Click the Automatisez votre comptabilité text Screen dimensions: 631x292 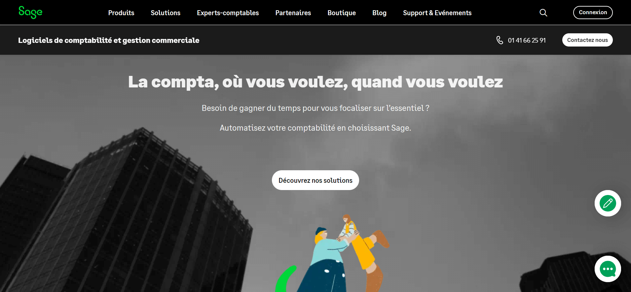[315, 128]
